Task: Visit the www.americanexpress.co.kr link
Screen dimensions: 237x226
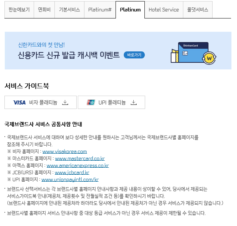Action: point(78,165)
